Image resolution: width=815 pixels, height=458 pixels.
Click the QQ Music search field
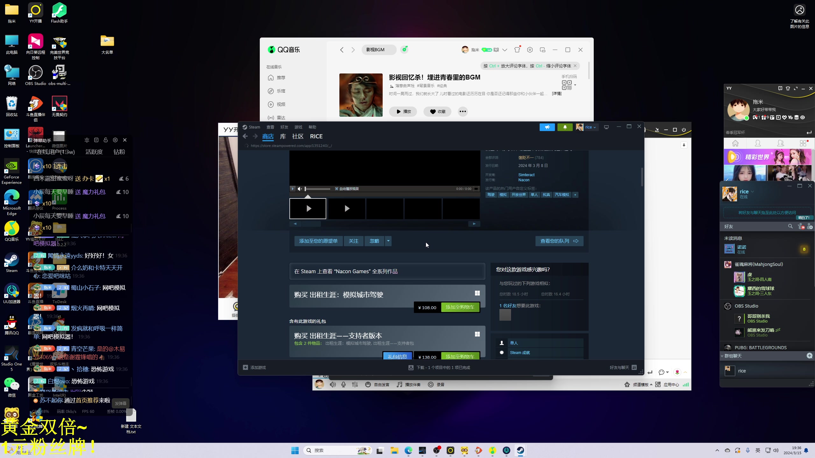point(379,50)
